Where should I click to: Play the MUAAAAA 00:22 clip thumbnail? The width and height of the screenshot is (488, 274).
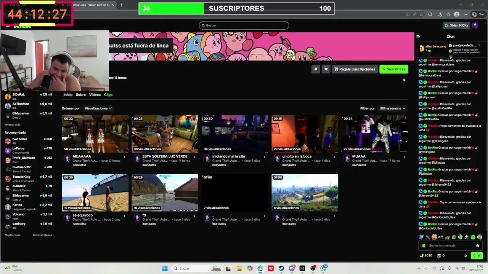click(95, 134)
